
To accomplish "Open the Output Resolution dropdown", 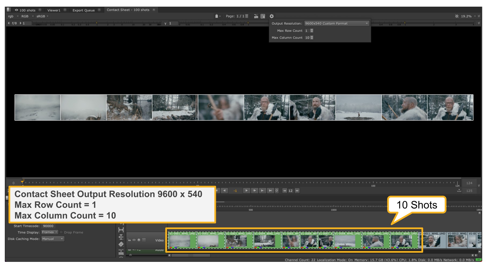I will 336,24.
